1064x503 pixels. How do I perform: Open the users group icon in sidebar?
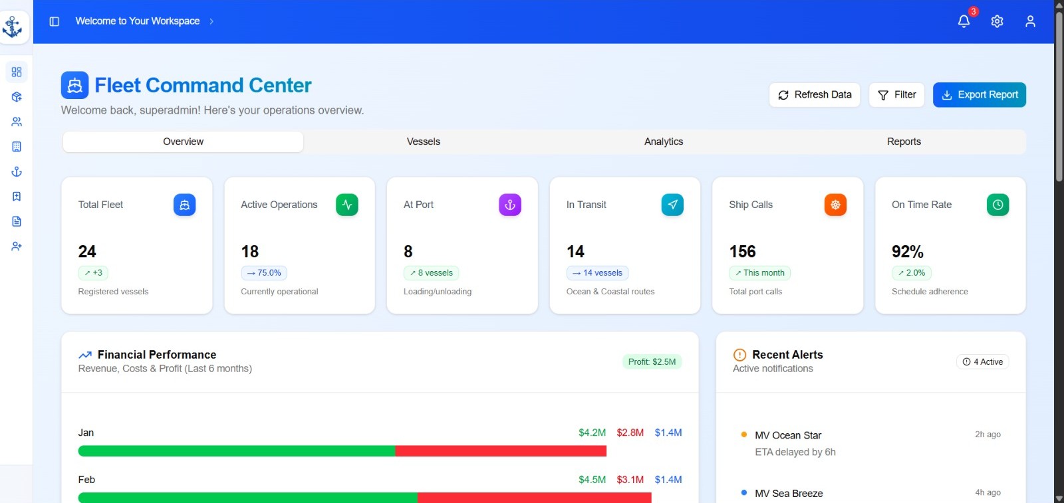click(17, 122)
